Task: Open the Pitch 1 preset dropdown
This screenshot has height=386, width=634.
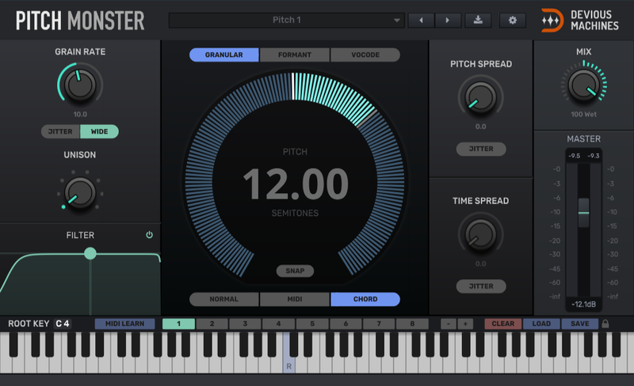Action: coord(286,20)
